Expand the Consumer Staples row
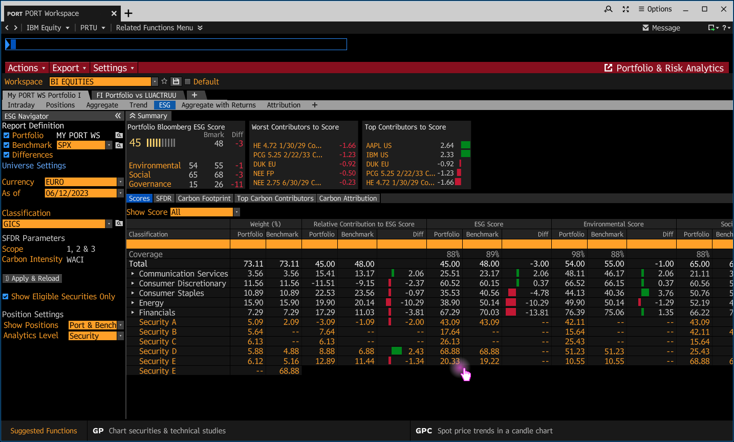Image resolution: width=734 pixels, height=442 pixels. point(133,293)
